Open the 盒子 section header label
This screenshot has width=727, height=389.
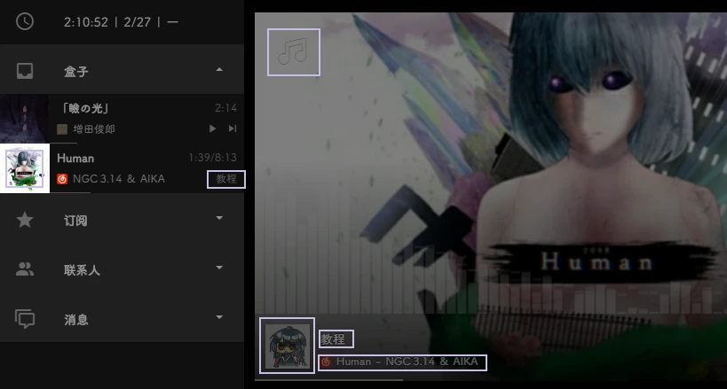(x=76, y=71)
